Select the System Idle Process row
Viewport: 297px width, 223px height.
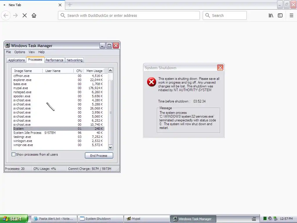(59, 133)
